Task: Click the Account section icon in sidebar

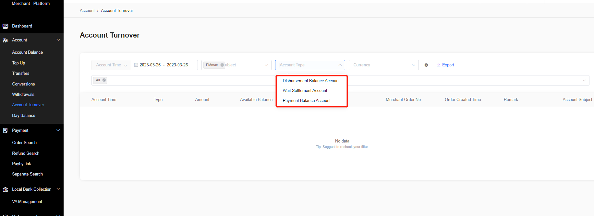Action: pyautogui.click(x=6, y=40)
